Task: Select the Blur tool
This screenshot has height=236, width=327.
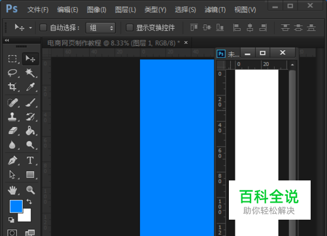Action: point(12,144)
